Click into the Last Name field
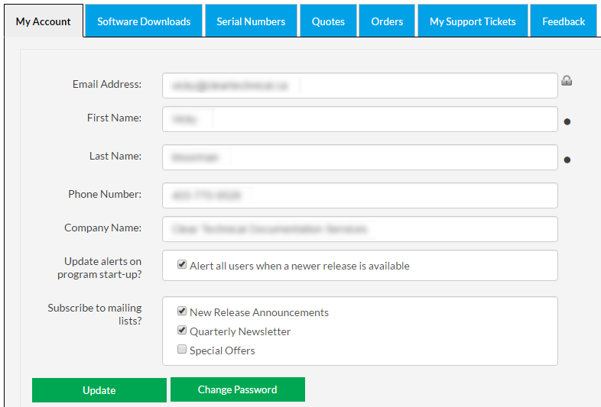The image size is (601, 407). pos(360,157)
